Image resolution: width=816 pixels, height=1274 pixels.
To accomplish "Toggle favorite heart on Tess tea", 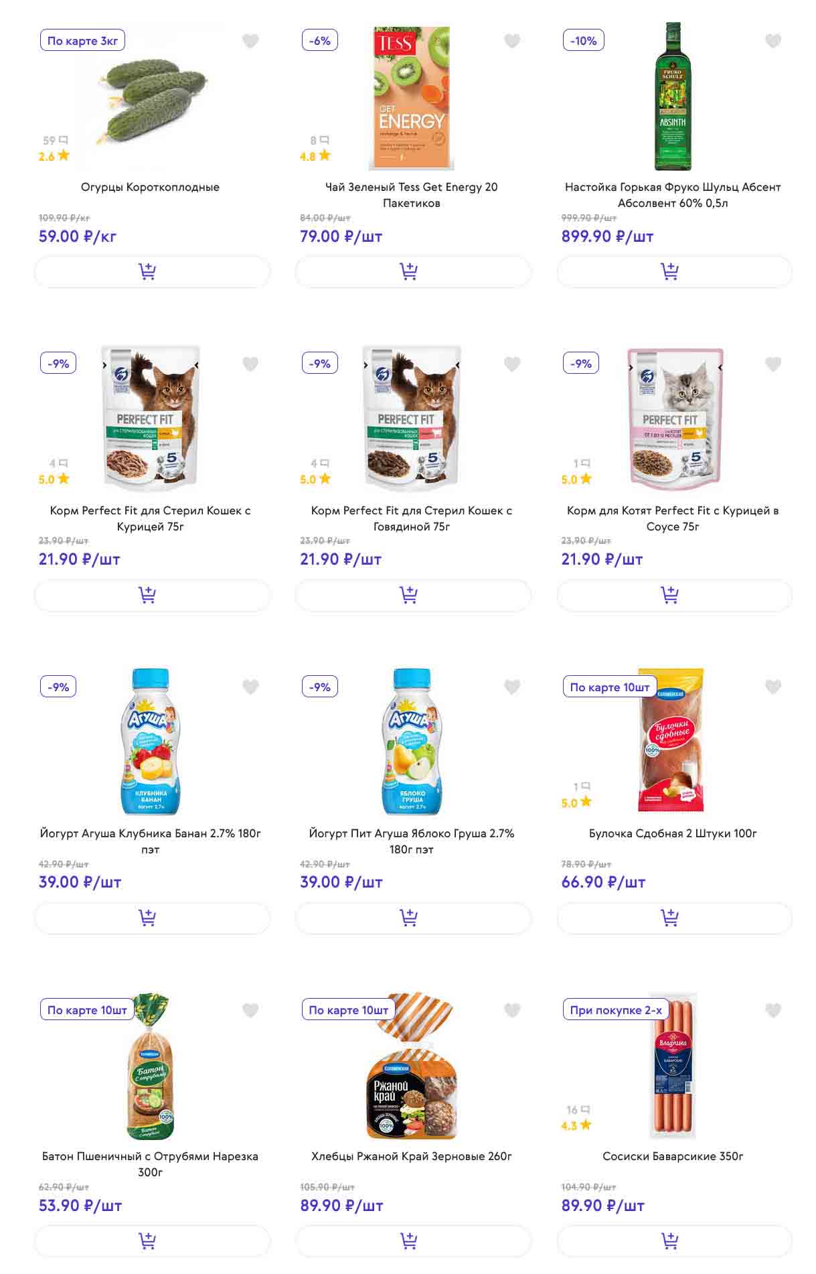I will click(512, 42).
